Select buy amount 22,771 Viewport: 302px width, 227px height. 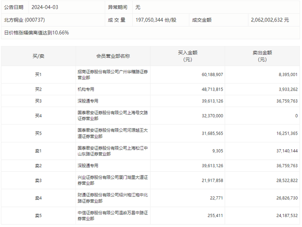(x=216, y=198)
